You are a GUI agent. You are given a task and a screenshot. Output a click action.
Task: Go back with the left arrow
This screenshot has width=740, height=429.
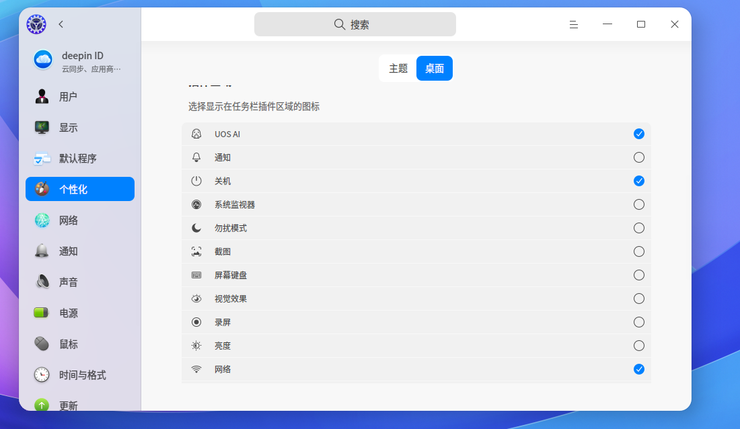tap(61, 24)
